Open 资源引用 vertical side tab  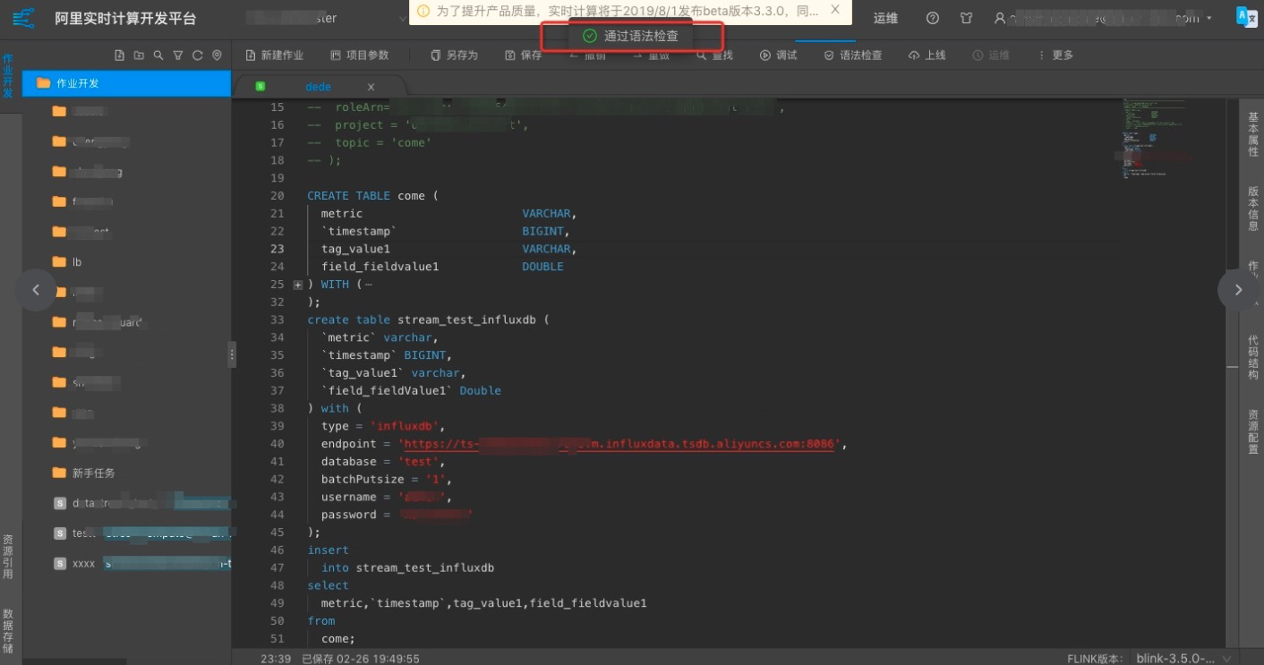(8, 557)
